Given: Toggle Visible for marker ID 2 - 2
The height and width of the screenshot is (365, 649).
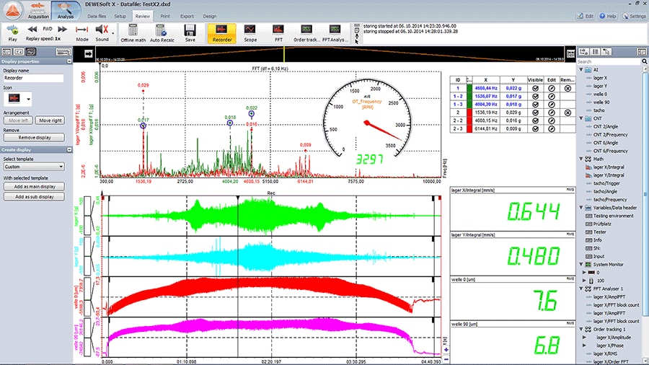Looking at the screenshot, I should coord(535,121).
